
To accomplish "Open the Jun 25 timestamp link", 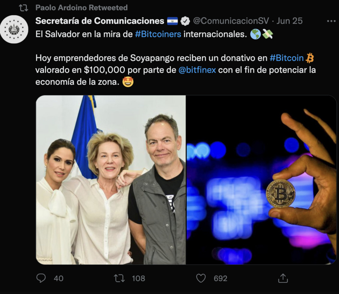I will tap(289, 21).
